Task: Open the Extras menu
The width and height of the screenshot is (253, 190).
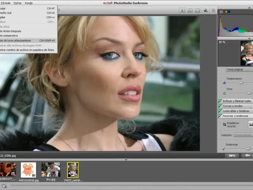Action: point(17,3)
